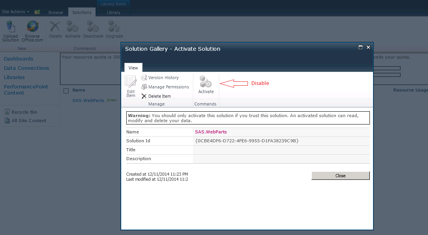Click Delete Item in the dialog ribbon
This screenshot has width=428, height=235.
point(156,96)
